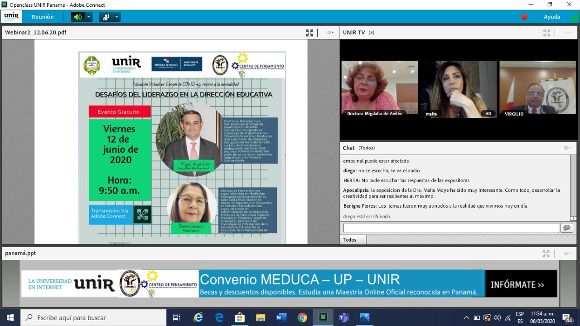The width and height of the screenshot is (580, 326).
Task: Click the Convenio MEDUCA – UP – UNIR banner heading
Action: coord(300,279)
